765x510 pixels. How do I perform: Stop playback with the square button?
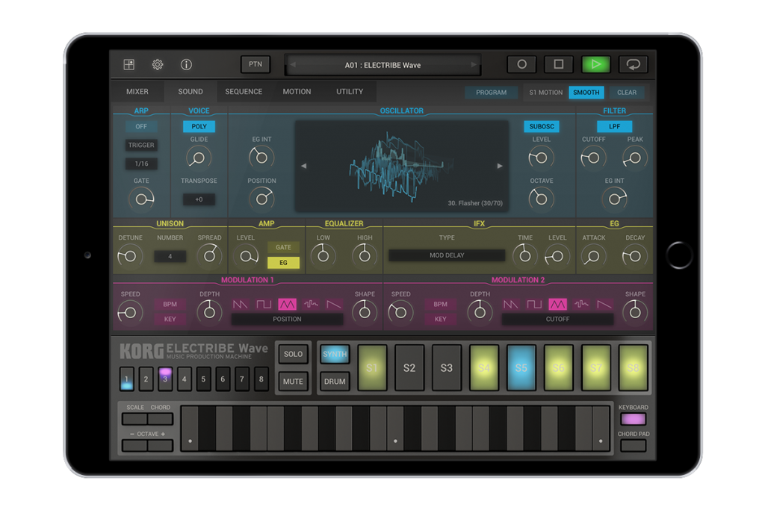point(559,64)
